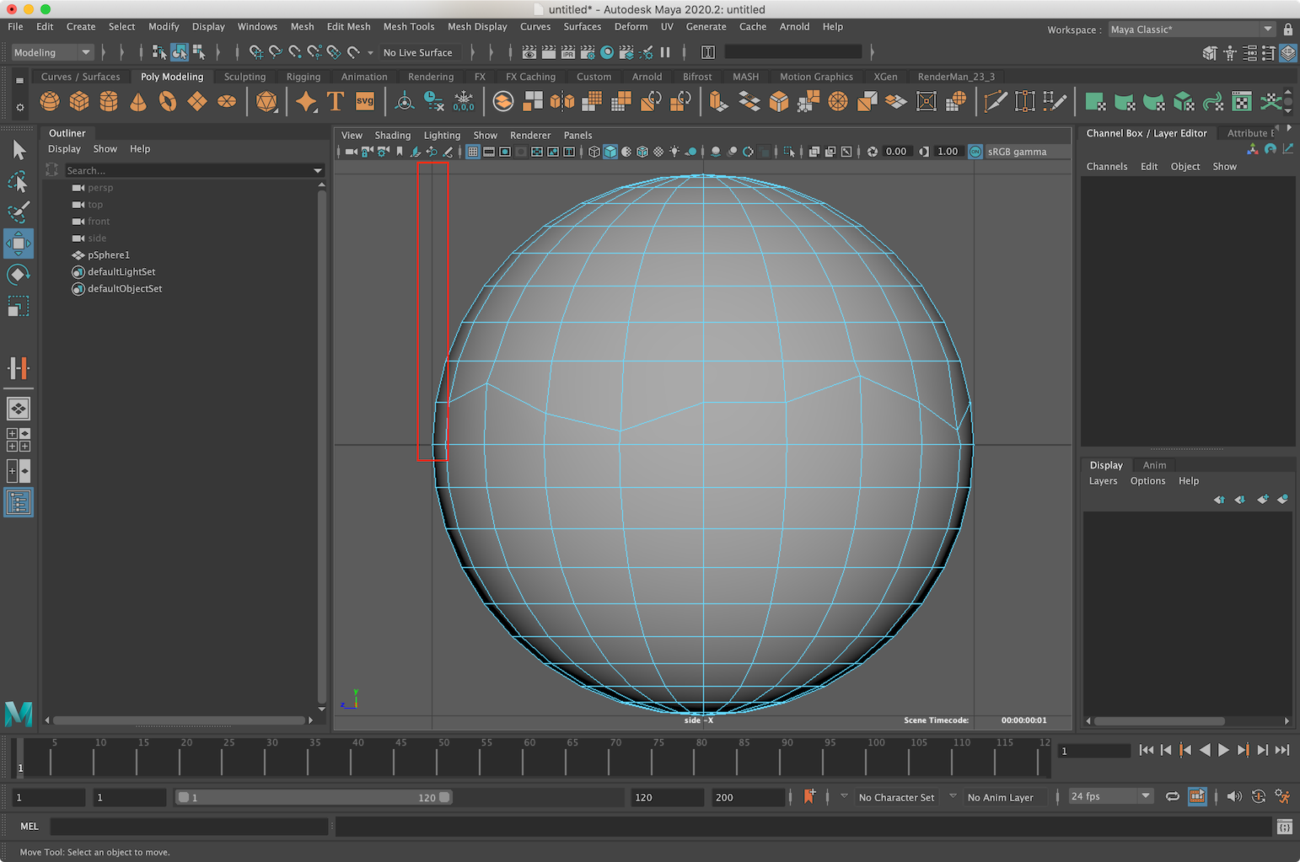This screenshot has width=1300, height=862.
Task: Select the Move tool in the toolbox
Action: point(19,244)
